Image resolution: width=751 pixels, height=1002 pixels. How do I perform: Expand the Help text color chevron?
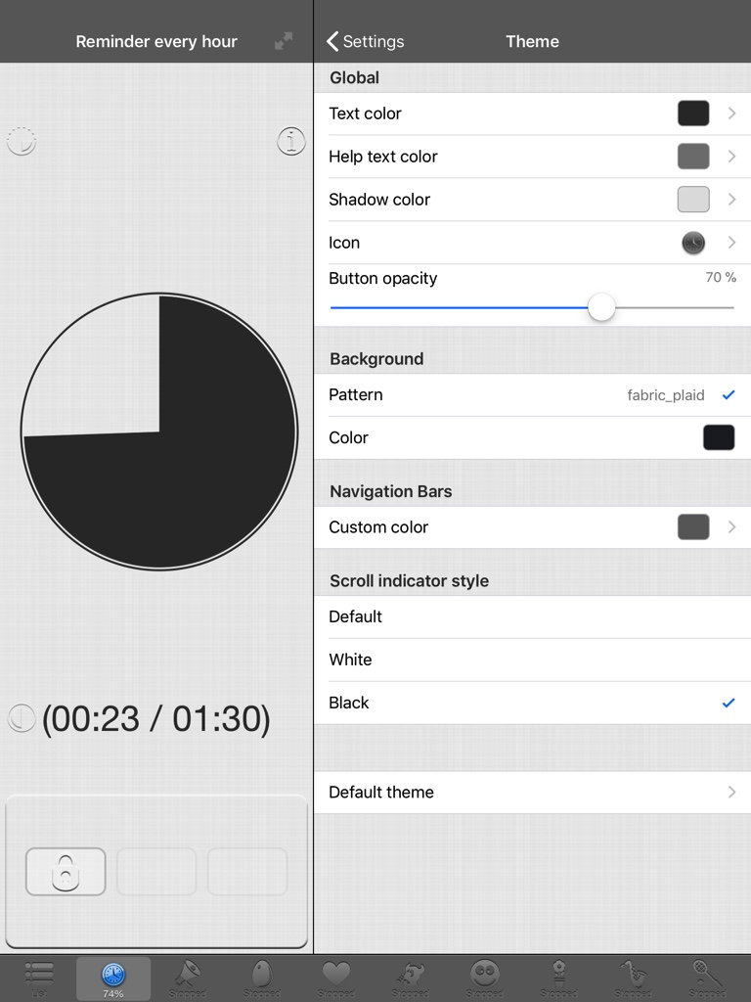tap(731, 157)
